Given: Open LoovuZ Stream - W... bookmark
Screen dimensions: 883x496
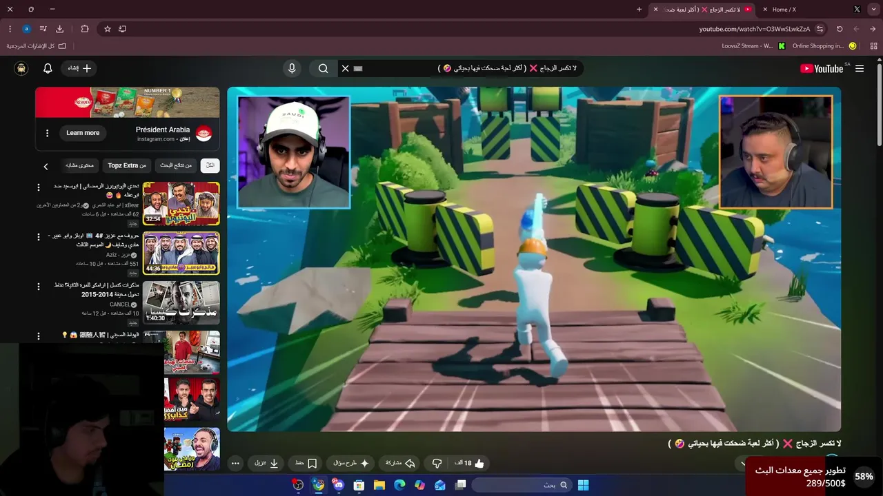Looking at the screenshot, I should point(753,46).
